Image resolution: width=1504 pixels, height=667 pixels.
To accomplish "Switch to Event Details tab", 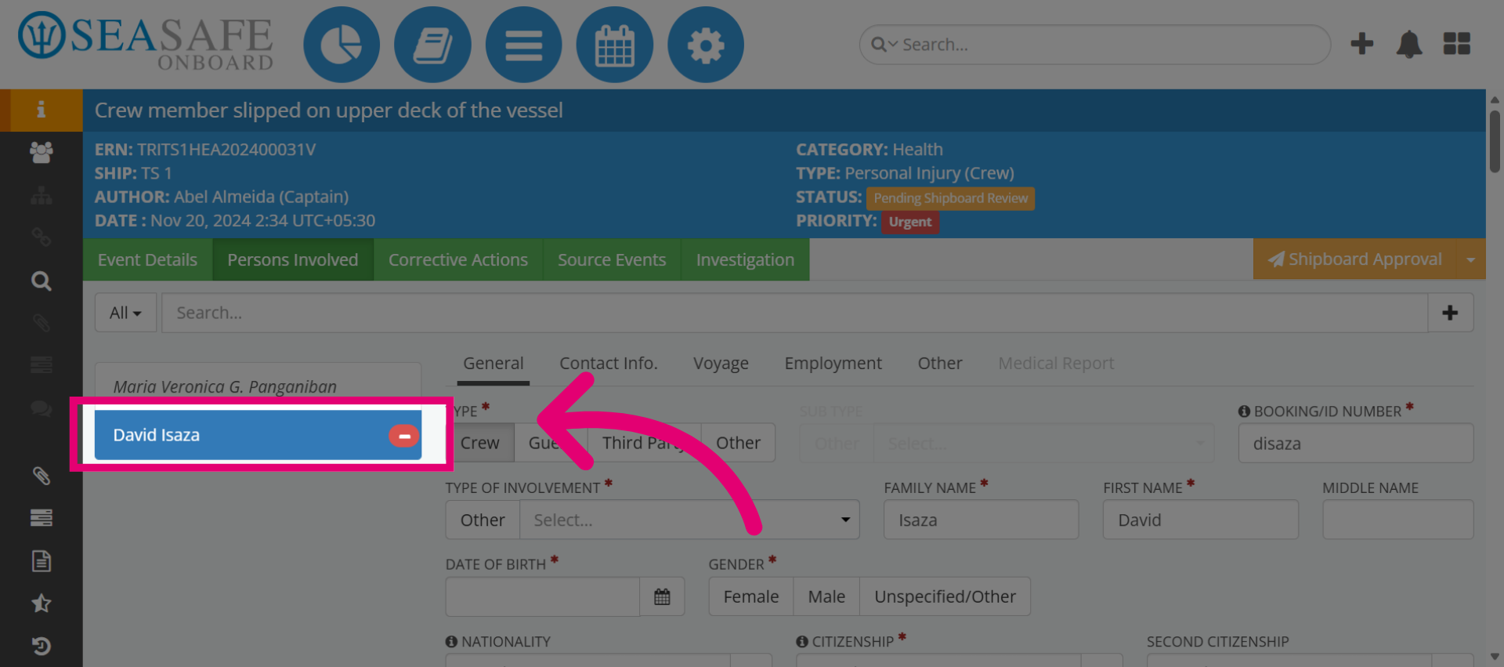I will 147,259.
